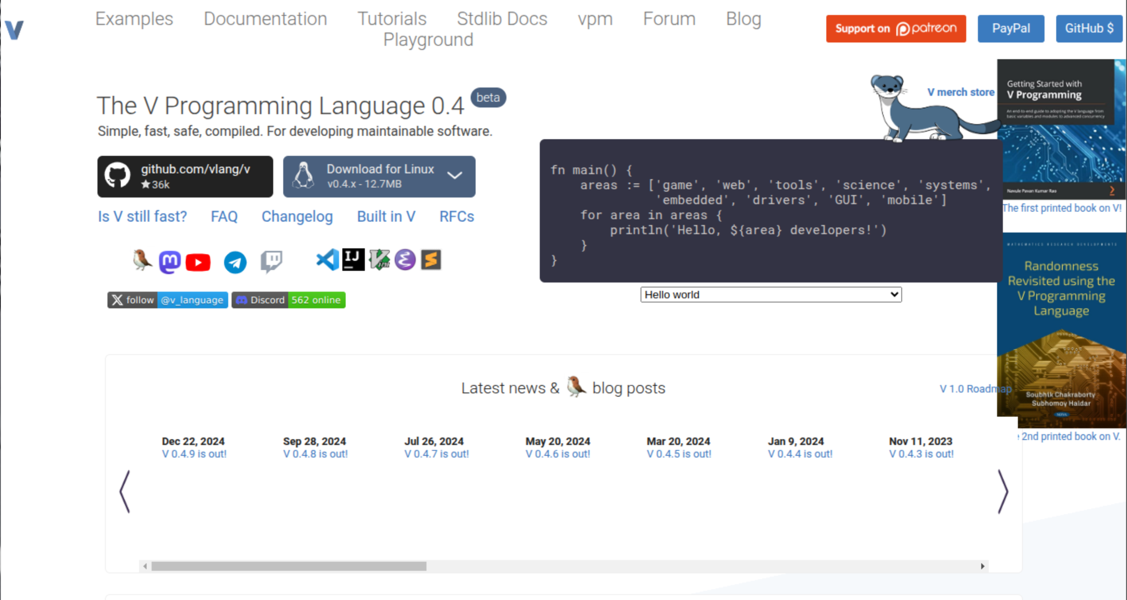Click the IntelliJ IJ icon

(x=354, y=260)
